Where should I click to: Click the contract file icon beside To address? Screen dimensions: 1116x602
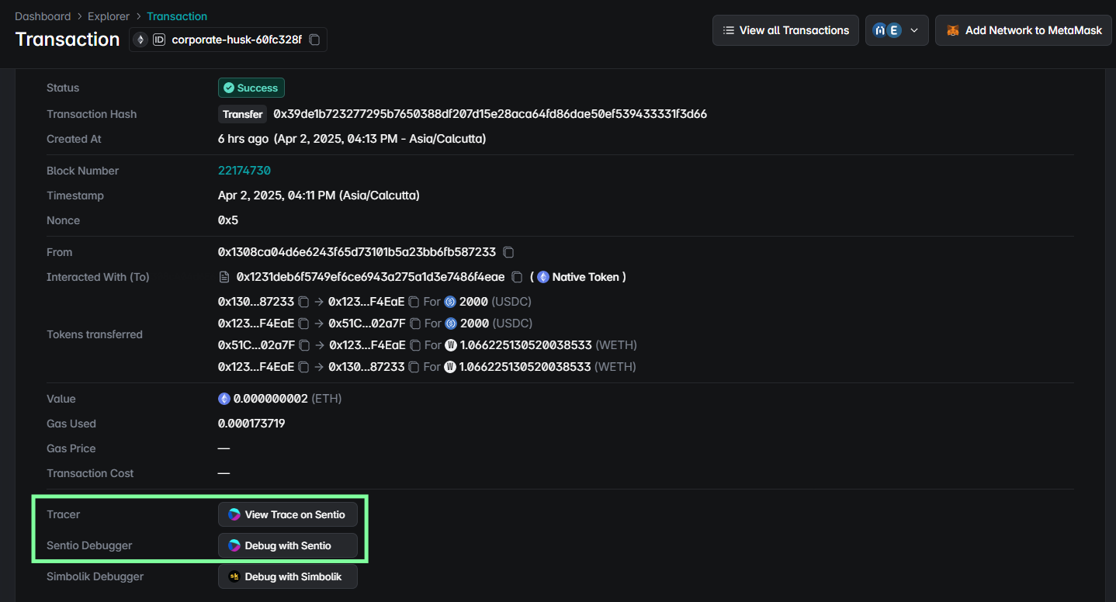(224, 277)
